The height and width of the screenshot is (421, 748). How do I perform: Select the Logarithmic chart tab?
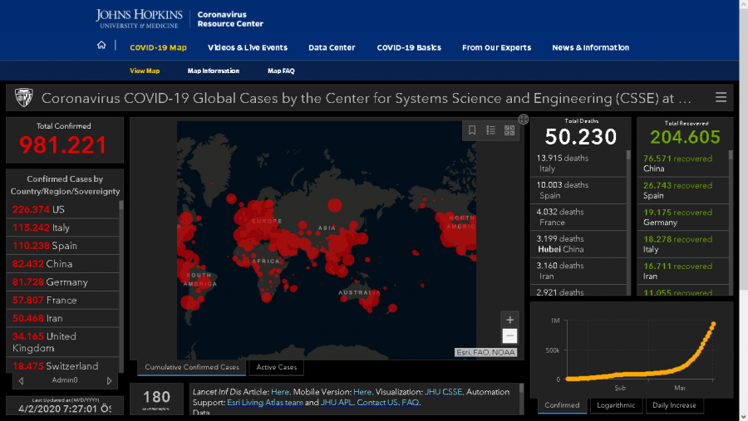[x=616, y=405]
